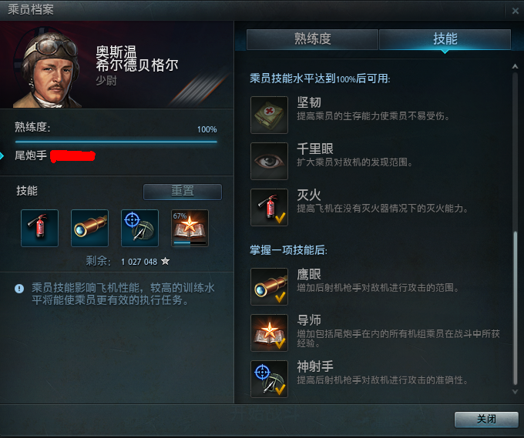Click the 熟练度 100% progress bar
The width and height of the screenshot is (524, 438).
click(116, 142)
